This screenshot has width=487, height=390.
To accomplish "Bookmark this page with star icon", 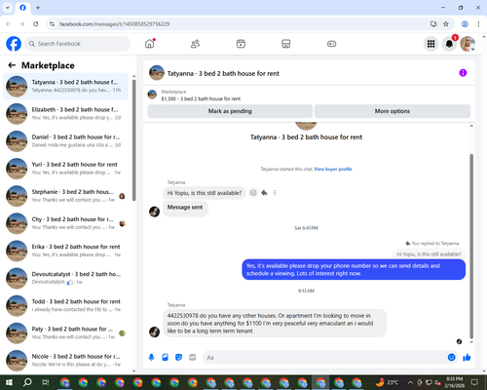I will (x=446, y=23).
